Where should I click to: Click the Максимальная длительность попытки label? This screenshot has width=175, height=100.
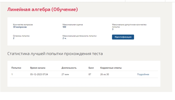coord(79,36)
